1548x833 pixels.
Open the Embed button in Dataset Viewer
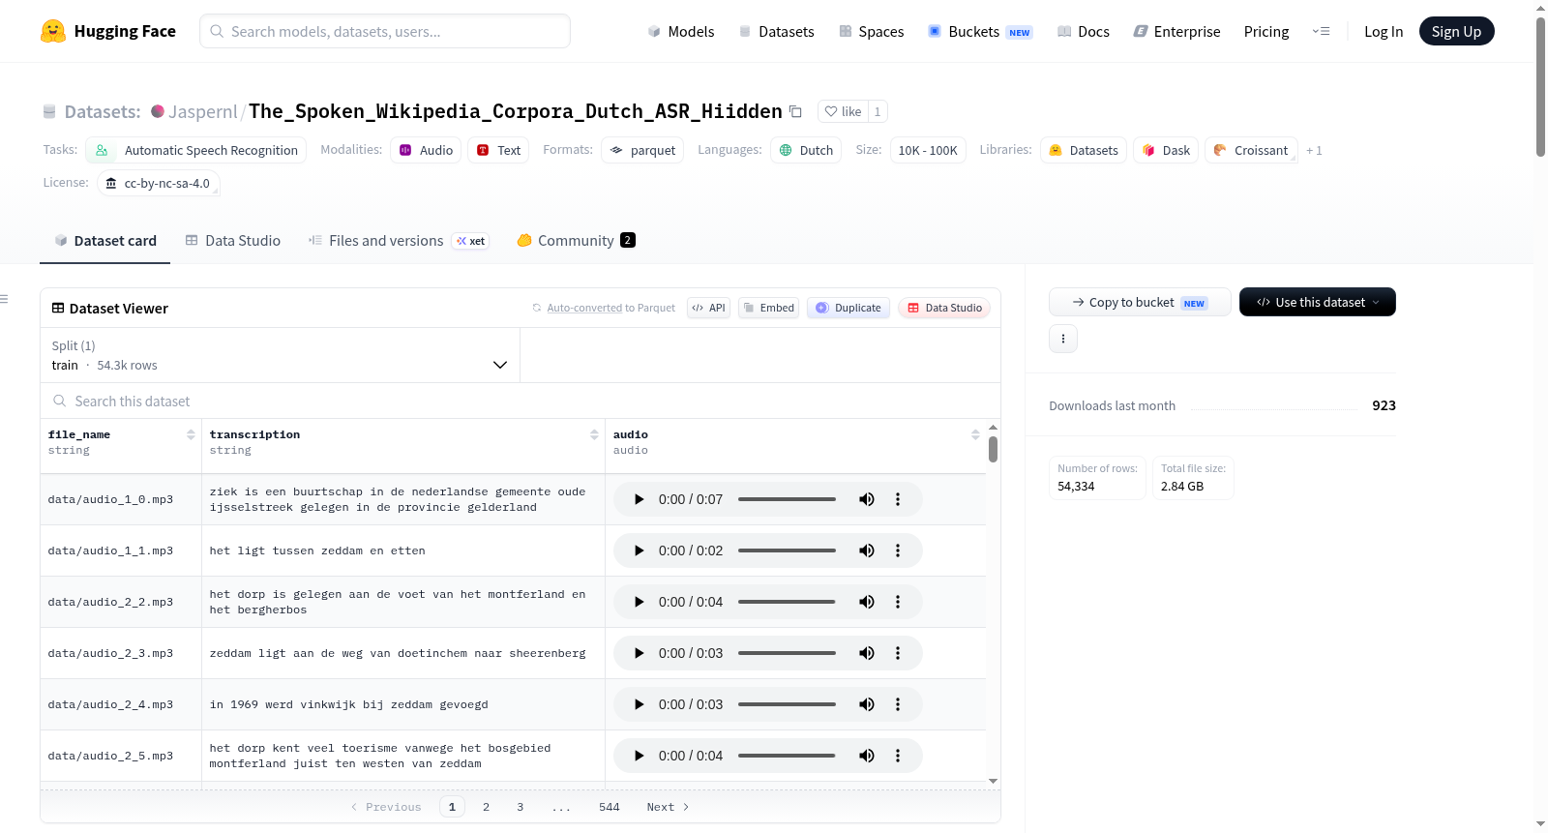coord(768,308)
